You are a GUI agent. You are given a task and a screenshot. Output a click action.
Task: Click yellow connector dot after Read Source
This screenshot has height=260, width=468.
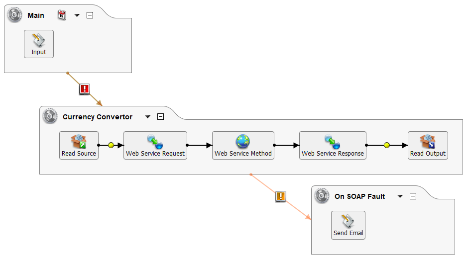(x=111, y=145)
